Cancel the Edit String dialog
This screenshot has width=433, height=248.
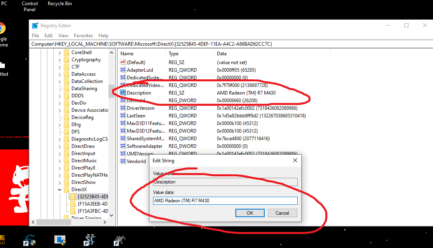click(282, 213)
